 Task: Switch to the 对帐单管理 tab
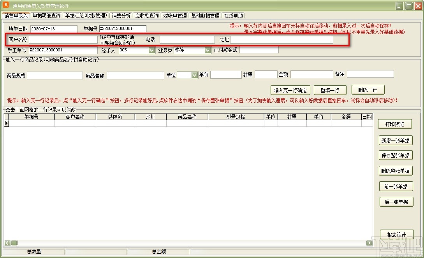coord(175,16)
